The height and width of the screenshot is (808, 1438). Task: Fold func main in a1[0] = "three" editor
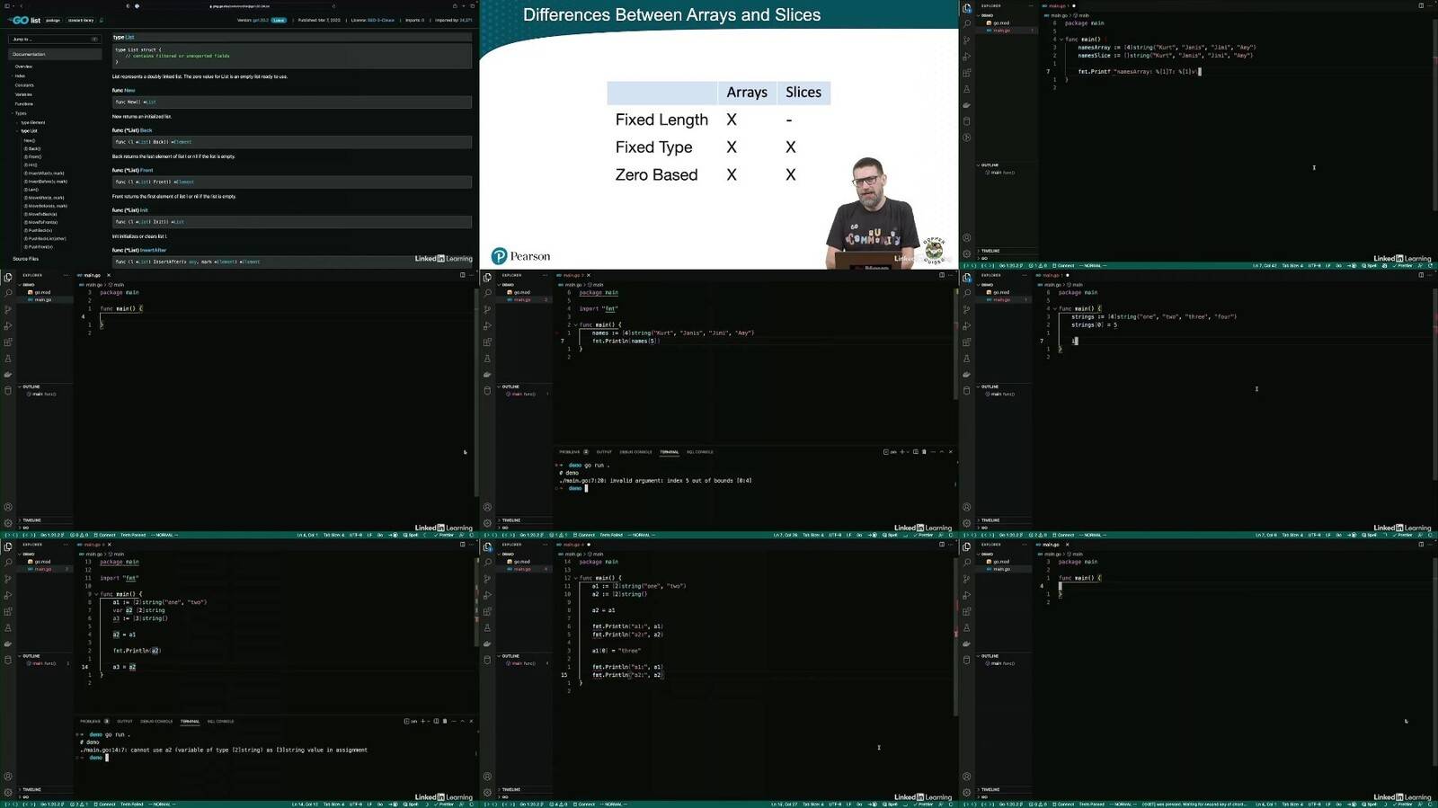576,578
